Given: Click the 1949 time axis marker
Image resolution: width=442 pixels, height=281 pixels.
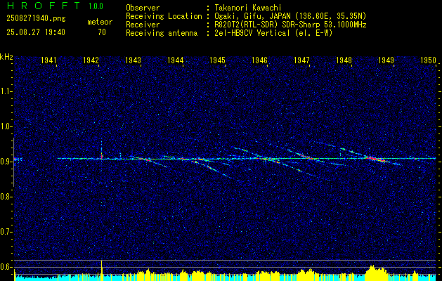Looking at the screenshot, I should (x=386, y=60).
